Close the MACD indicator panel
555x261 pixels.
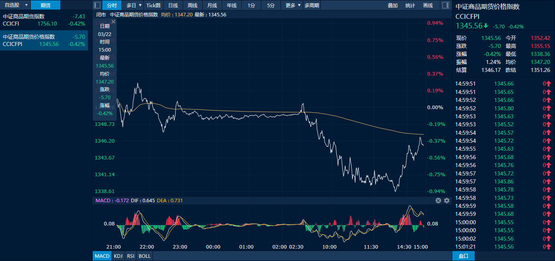[x=438, y=201]
